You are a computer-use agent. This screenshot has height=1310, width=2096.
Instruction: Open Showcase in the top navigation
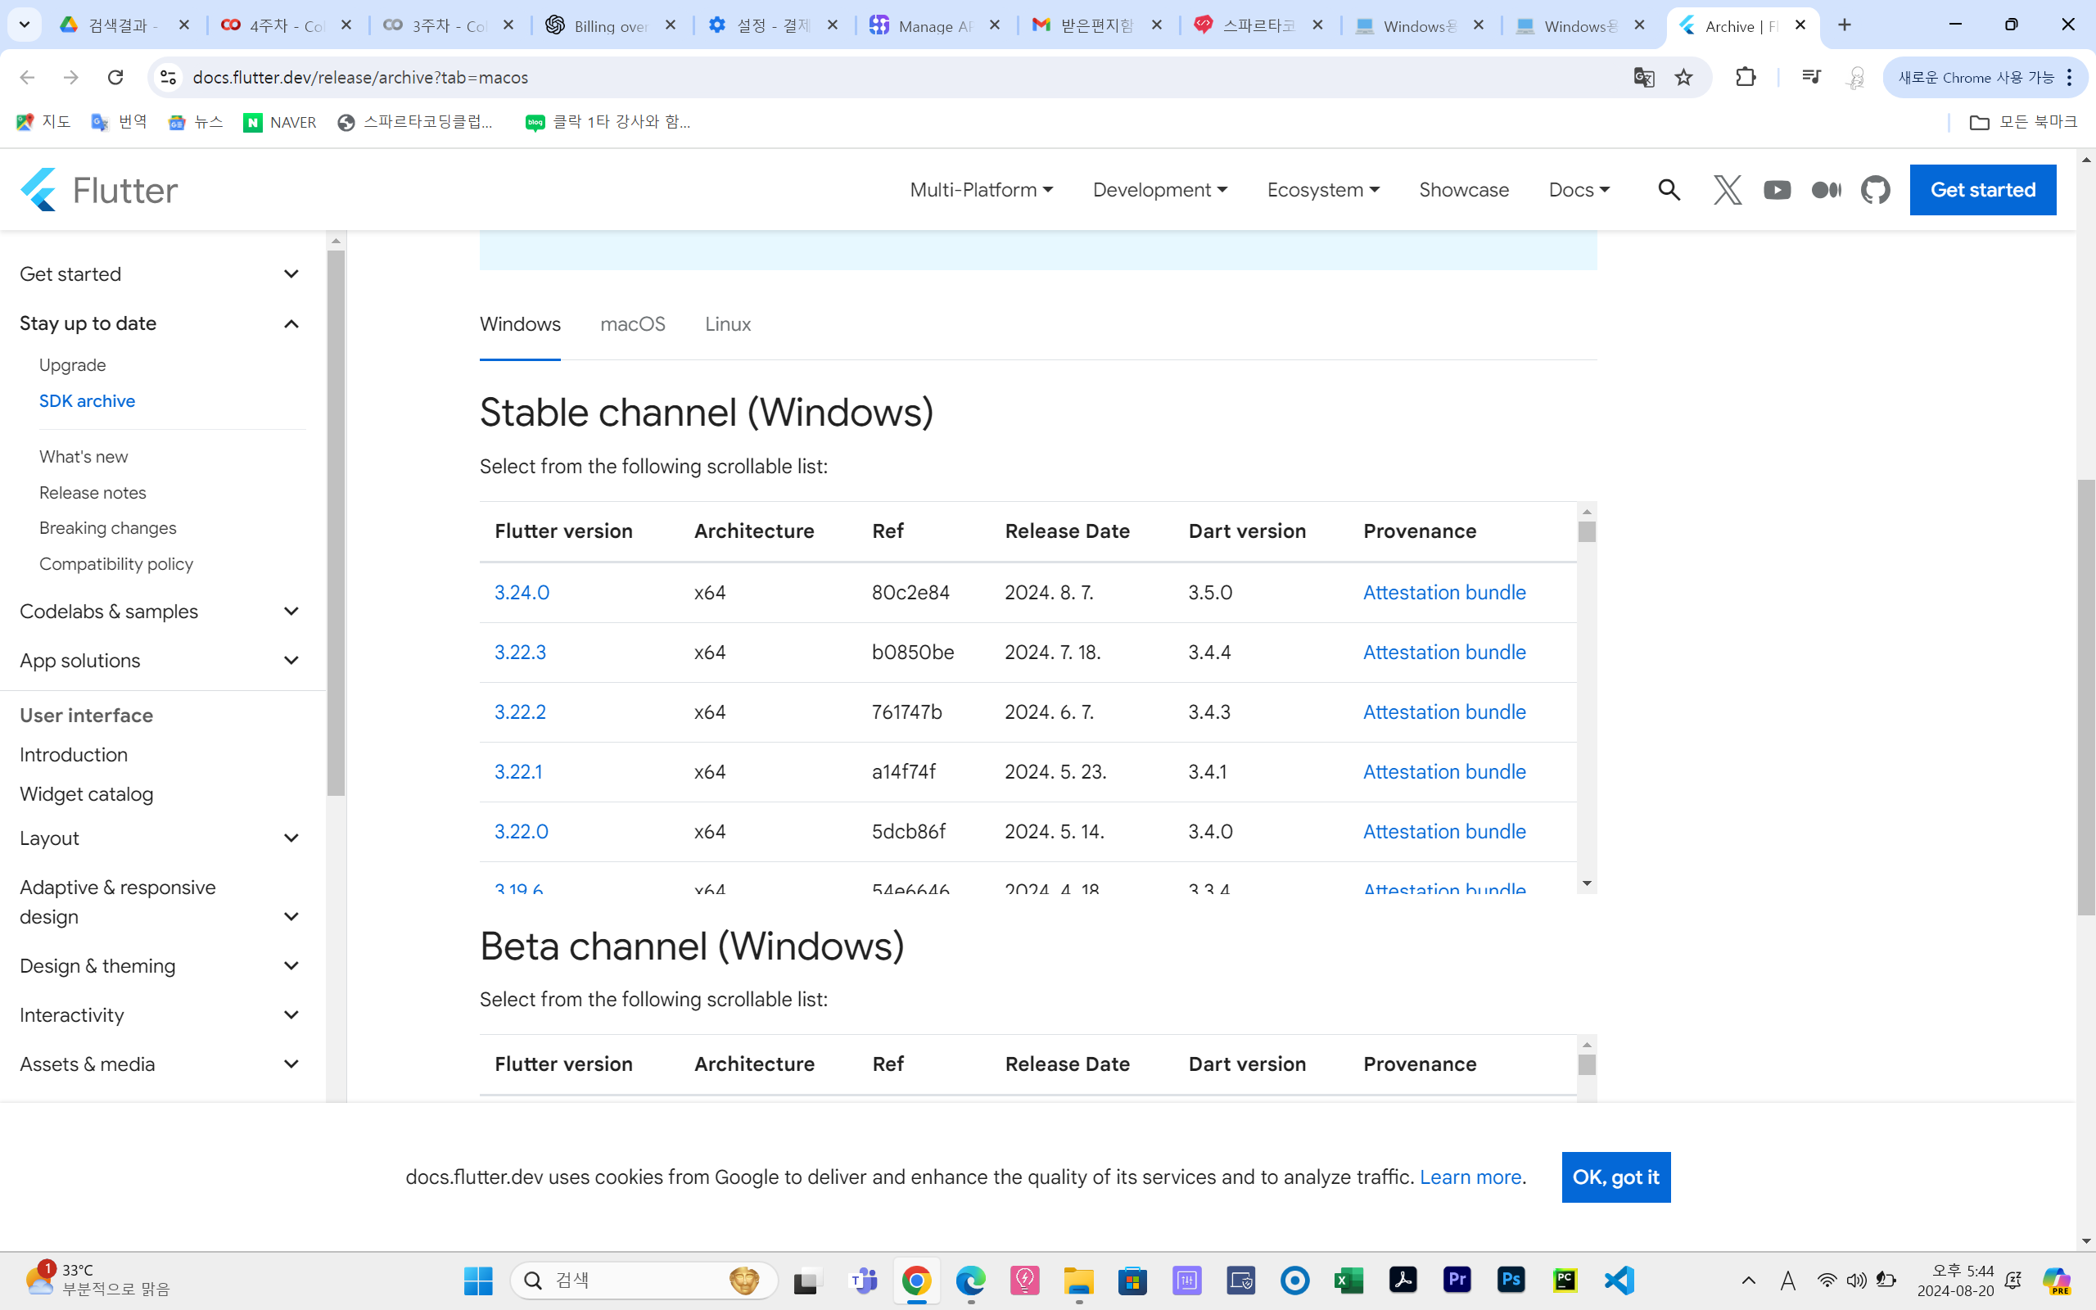point(1464,190)
